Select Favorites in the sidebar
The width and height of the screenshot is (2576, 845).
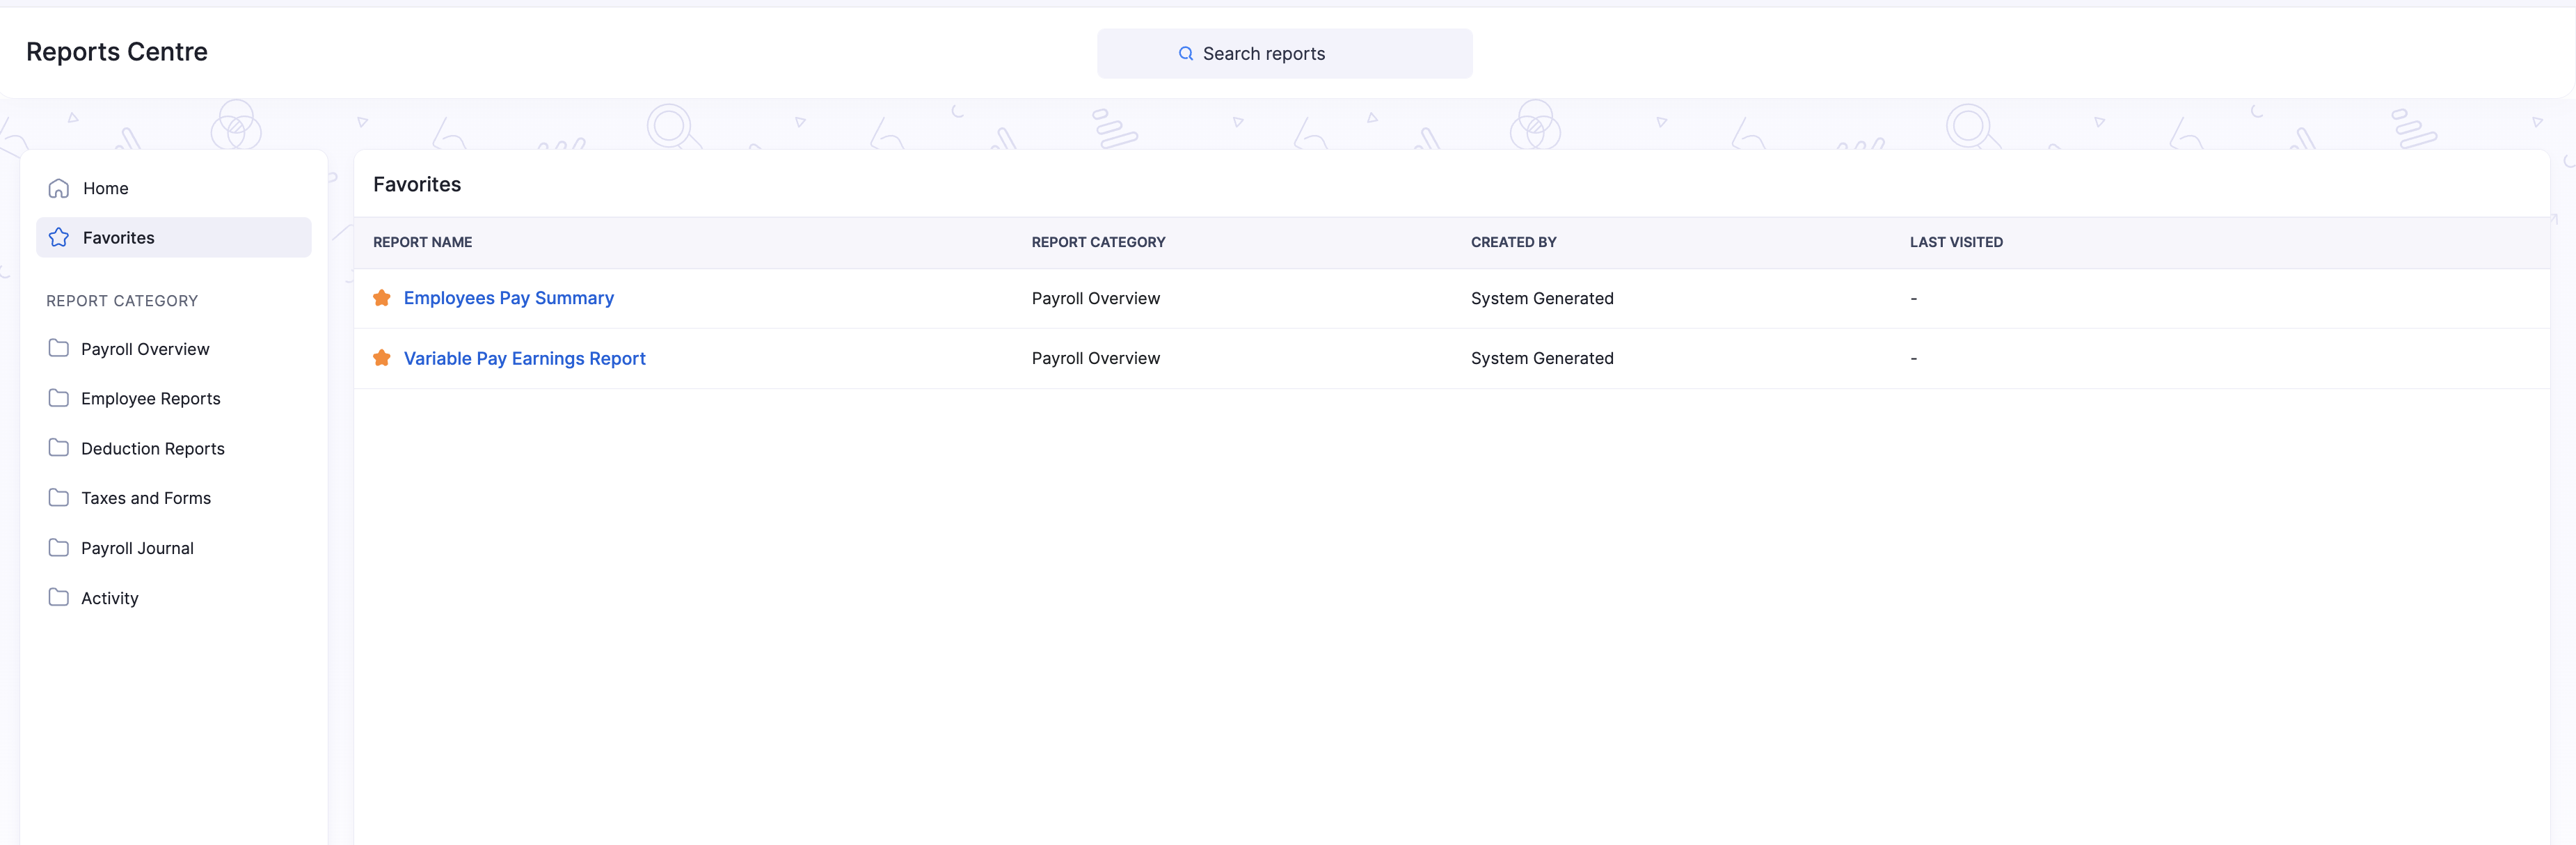[174, 237]
